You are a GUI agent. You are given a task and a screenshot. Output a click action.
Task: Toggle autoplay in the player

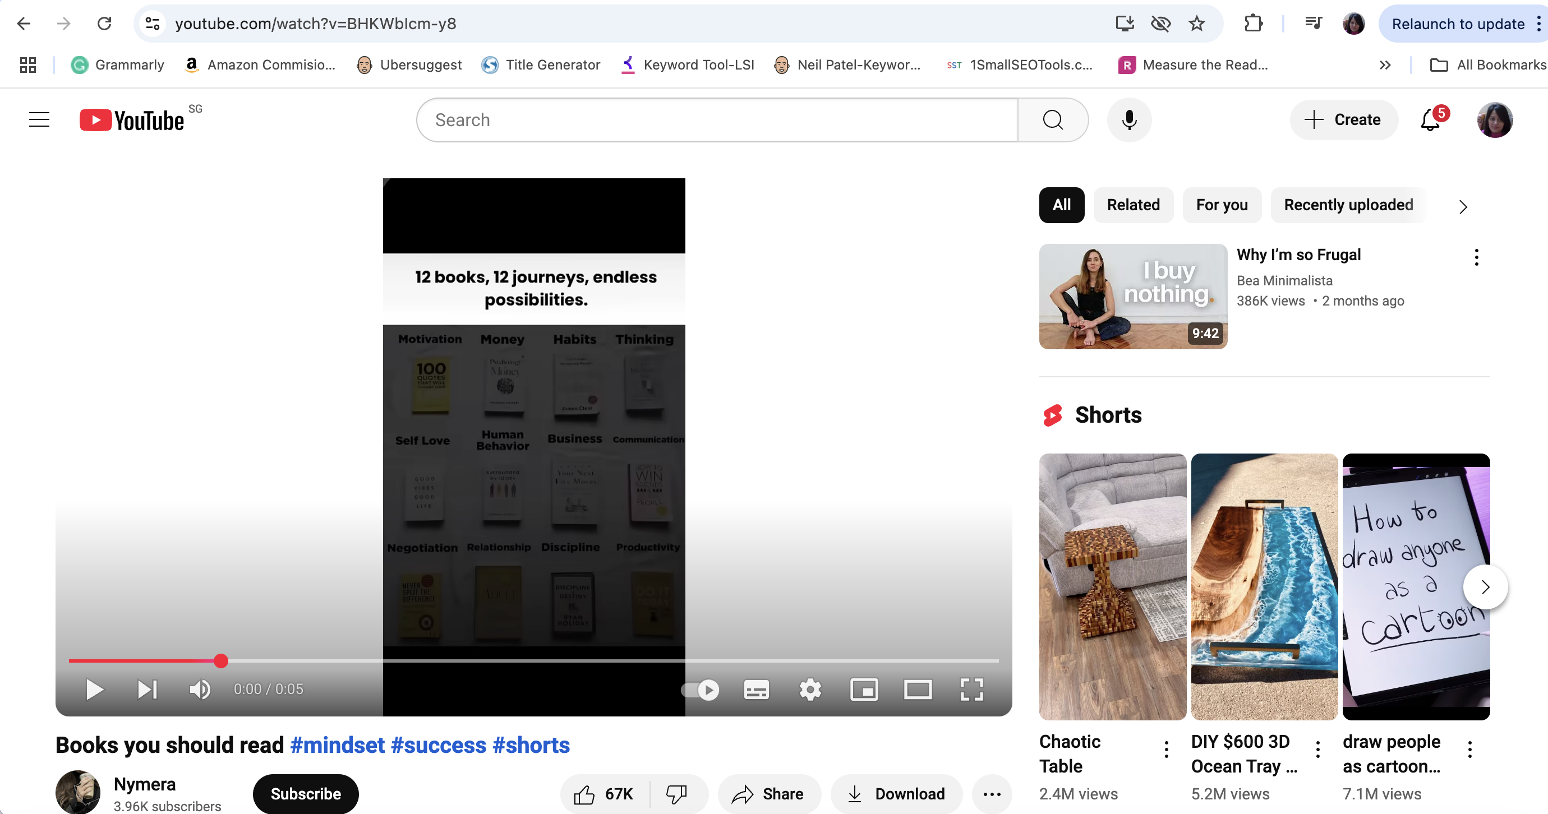pyautogui.click(x=699, y=690)
